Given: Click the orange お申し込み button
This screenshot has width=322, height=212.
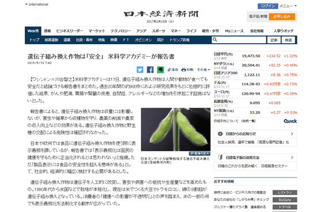Looking at the screenshot, I should [x=282, y=17].
